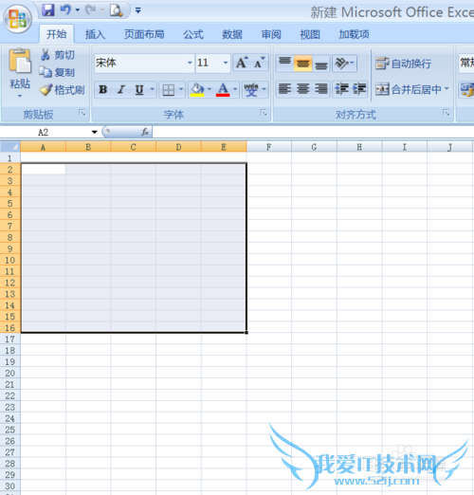This screenshot has width=474, height=495.
Task: Decrease the indent
Action: (341, 89)
